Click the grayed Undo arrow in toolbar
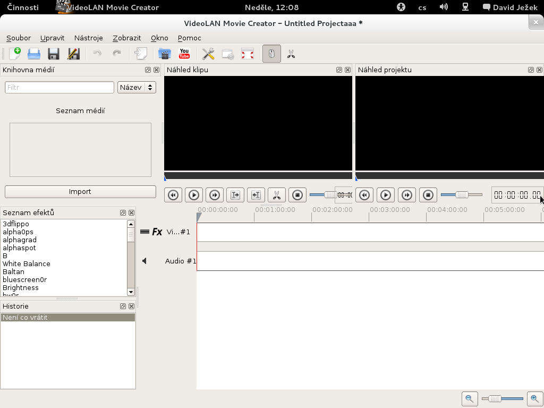This screenshot has width=544, height=408. [x=97, y=54]
